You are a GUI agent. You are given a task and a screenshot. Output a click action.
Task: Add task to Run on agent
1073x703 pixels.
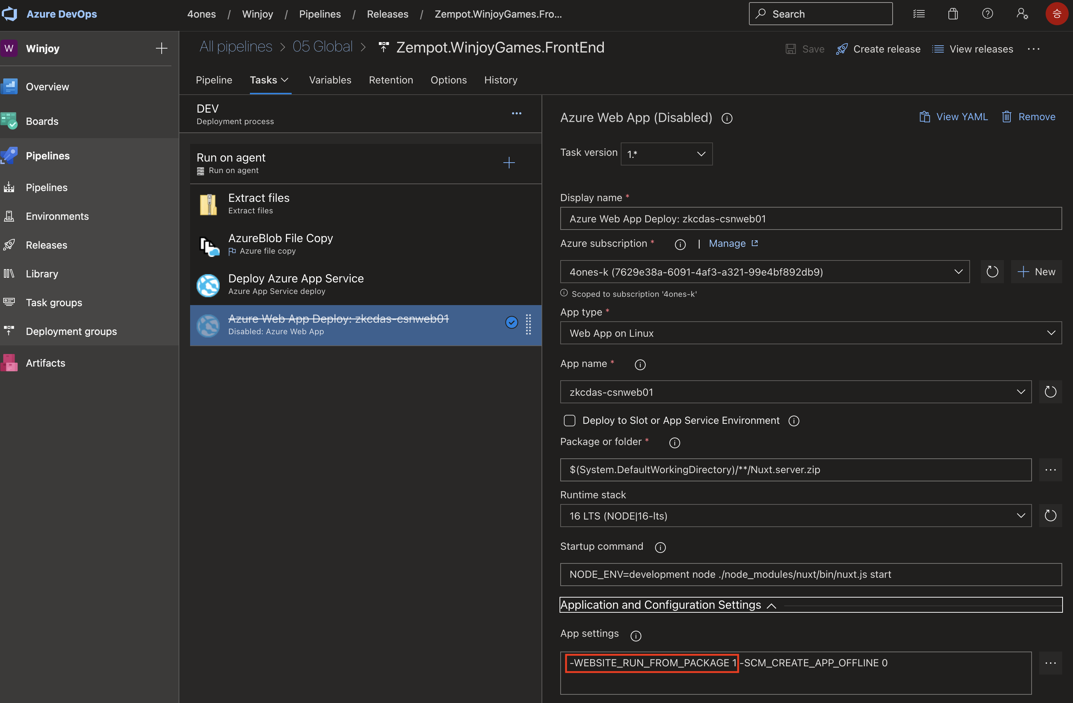point(509,163)
